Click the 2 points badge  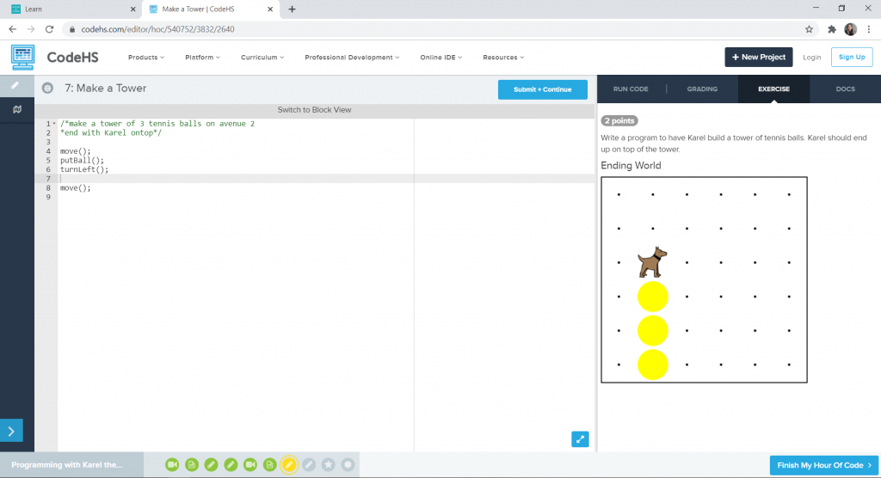[x=619, y=120]
